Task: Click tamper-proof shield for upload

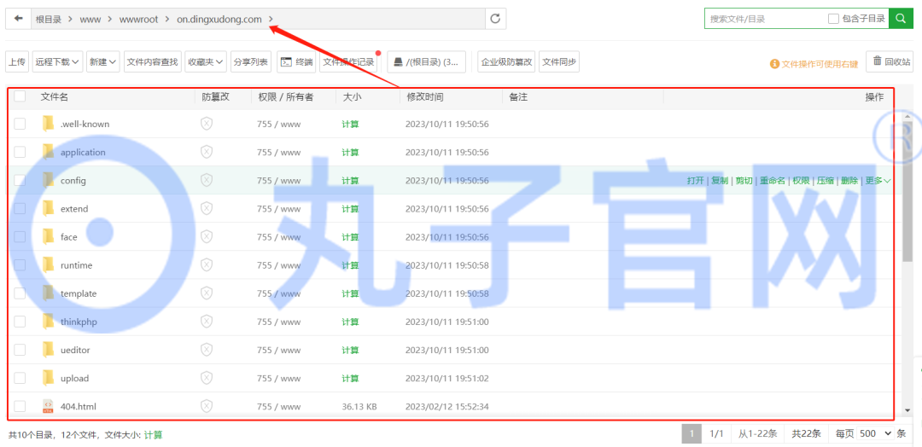Action: coord(207,378)
